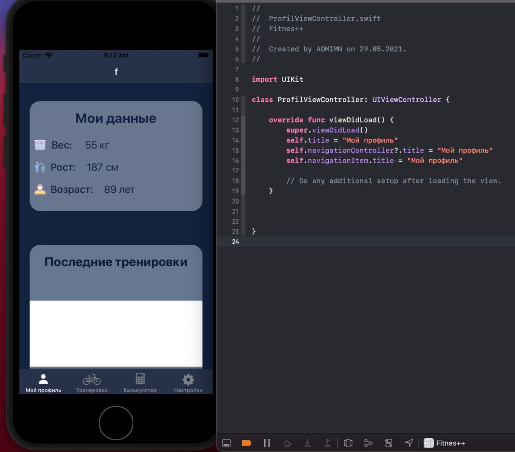
Task: Click the ProfilViewController class name on line 10
Action: click(321, 100)
